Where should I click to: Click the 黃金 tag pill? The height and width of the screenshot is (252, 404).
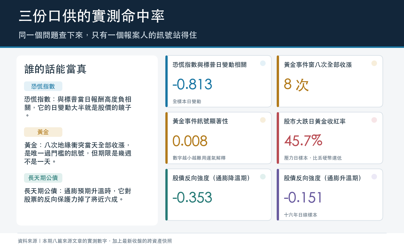pyautogui.click(x=43, y=132)
